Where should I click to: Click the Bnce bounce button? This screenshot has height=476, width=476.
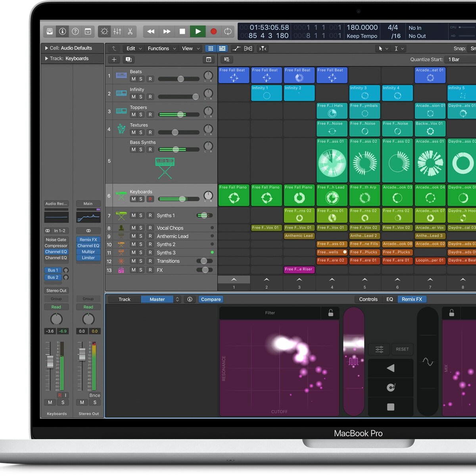[95, 395]
